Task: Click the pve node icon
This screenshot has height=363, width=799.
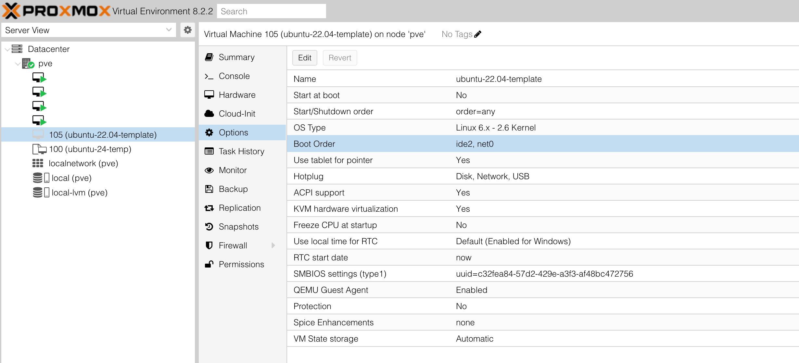Action: (28, 63)
